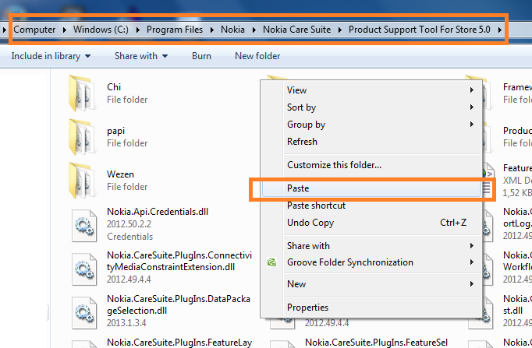Open Properties from the context menu

[371, 308]
